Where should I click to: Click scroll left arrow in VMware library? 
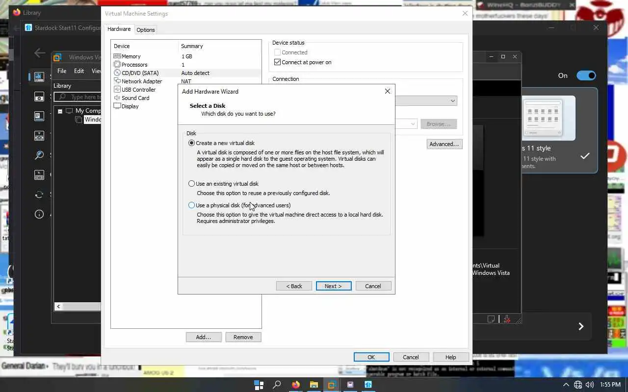58,307
